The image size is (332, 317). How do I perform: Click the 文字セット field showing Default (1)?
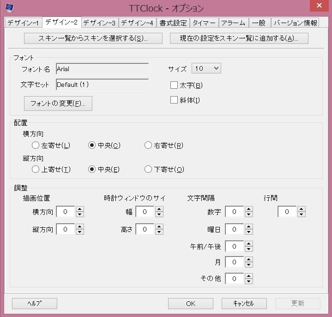(102, 85)
